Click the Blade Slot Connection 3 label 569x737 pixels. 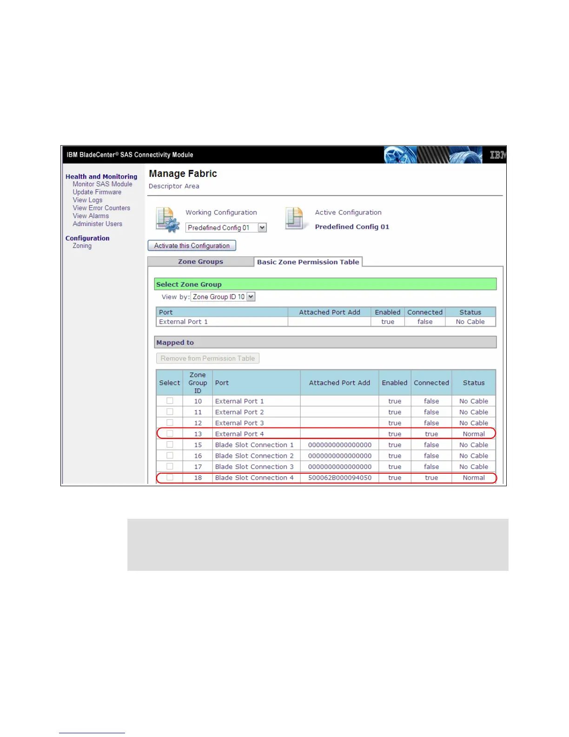tap(254, 467)
